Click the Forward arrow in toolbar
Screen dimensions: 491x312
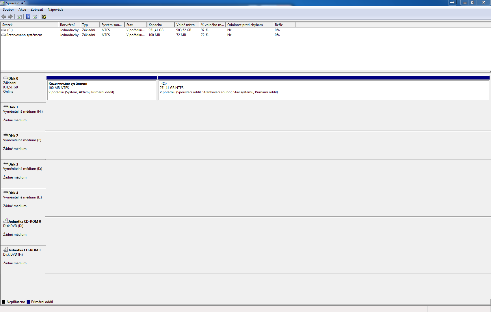pyautogui.click(x=10, y=17)
